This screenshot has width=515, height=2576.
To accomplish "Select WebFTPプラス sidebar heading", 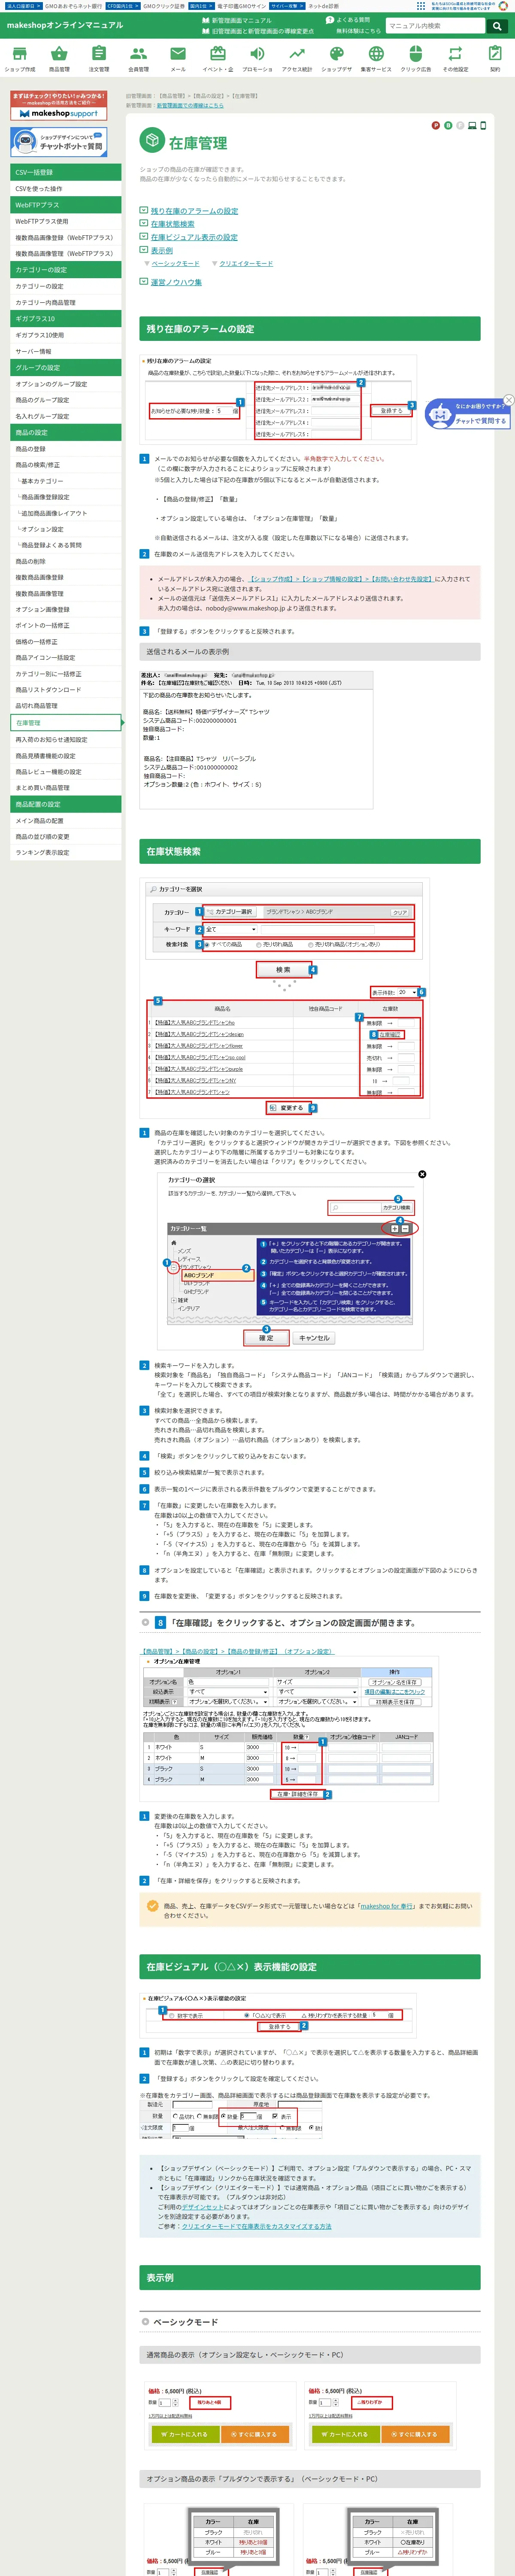I will coord(66,205).
